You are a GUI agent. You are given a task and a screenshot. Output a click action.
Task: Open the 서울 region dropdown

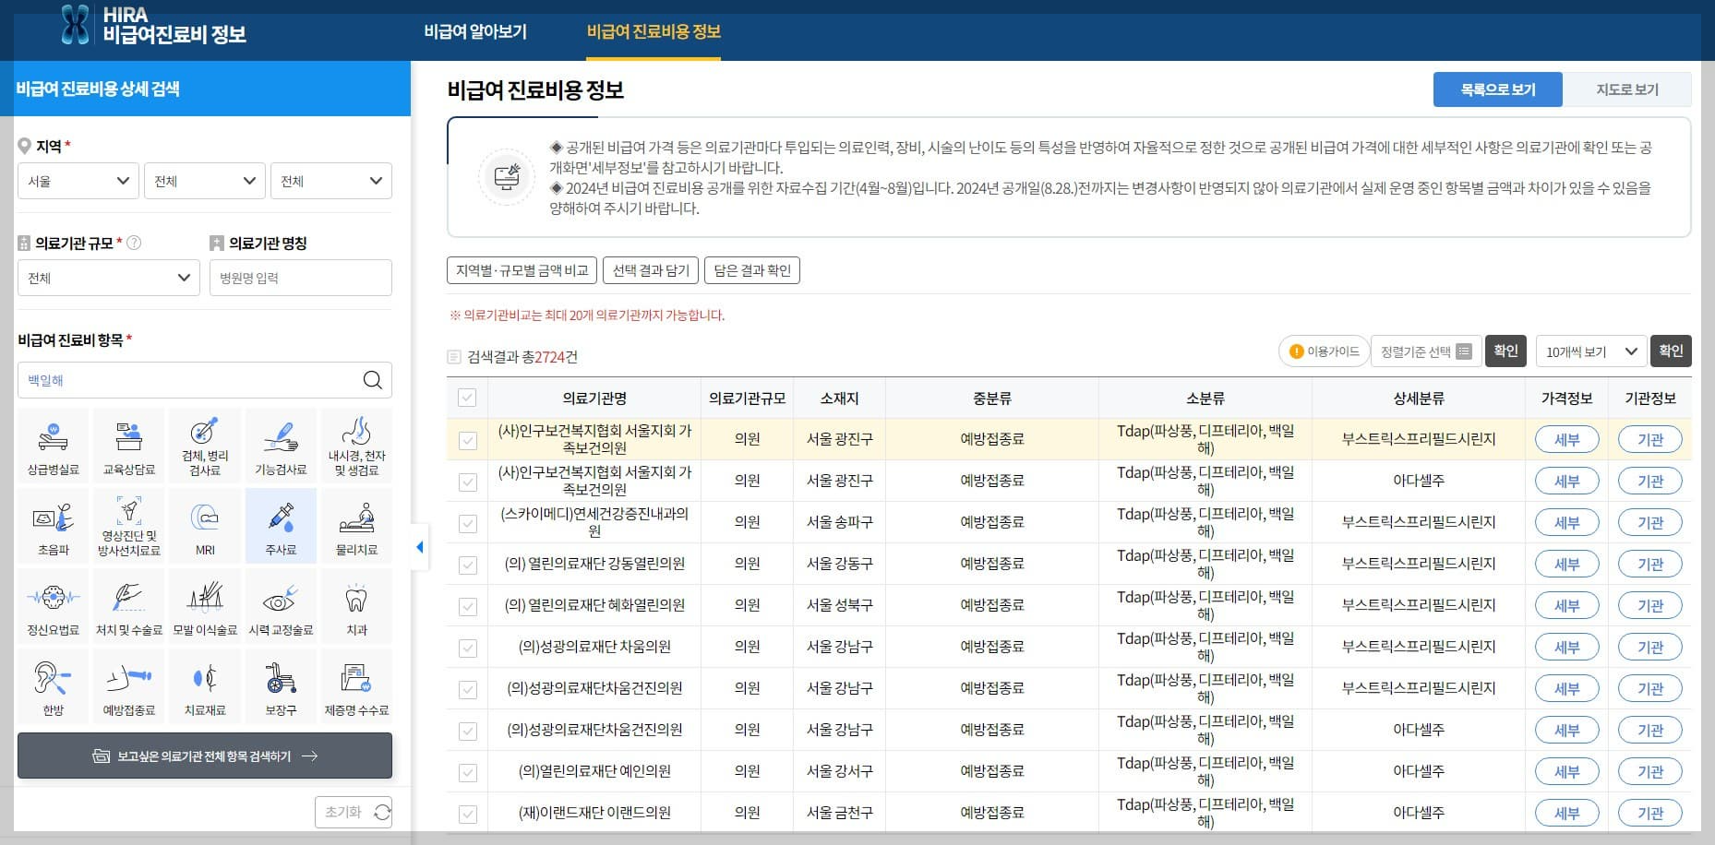coord(78,180)
